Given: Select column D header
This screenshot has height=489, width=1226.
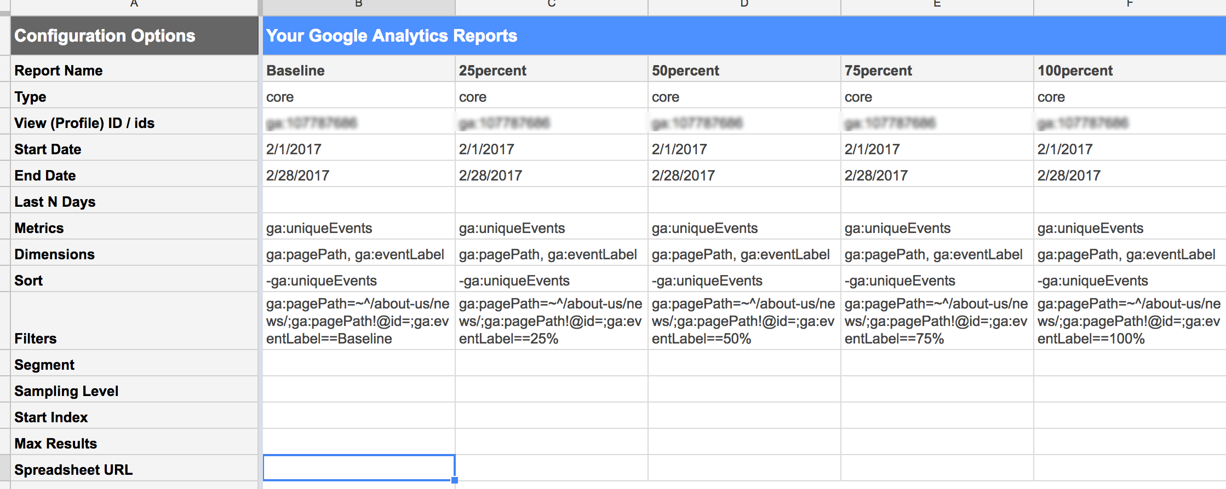Looking at the screenshot, I should coord(744,5).
